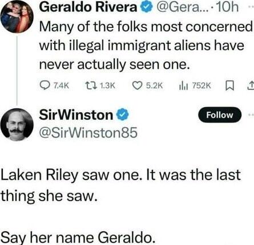Viewport: 254px width, 245px height.
Task: Follow the SirWinston account
Action: pyautogui.click(x=220, y=115)
